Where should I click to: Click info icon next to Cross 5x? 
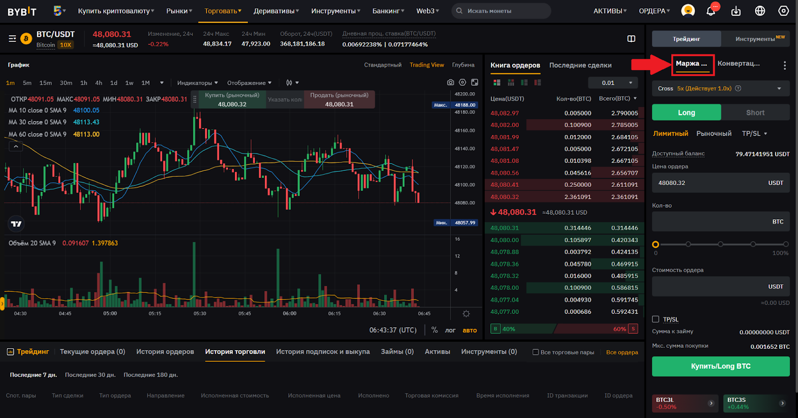(x=738, y=88)
